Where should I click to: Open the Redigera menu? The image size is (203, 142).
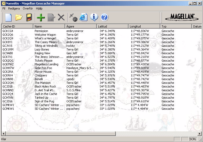[14, 8]
